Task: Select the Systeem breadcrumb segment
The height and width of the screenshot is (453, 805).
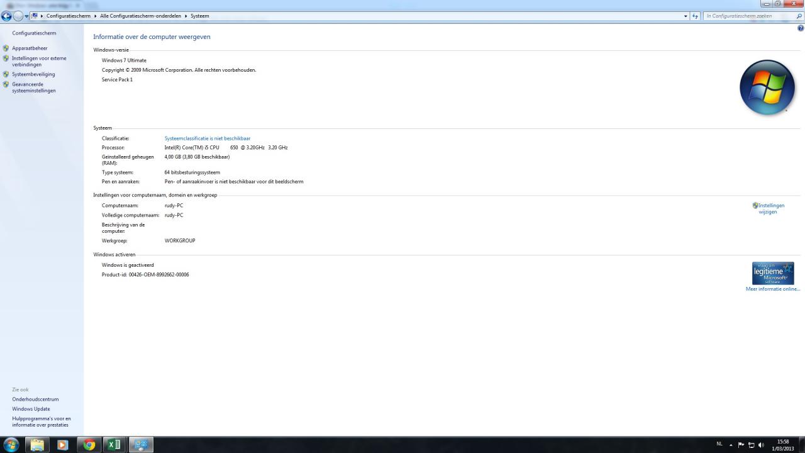Action: pyautogui.click(x=200, y=16)
